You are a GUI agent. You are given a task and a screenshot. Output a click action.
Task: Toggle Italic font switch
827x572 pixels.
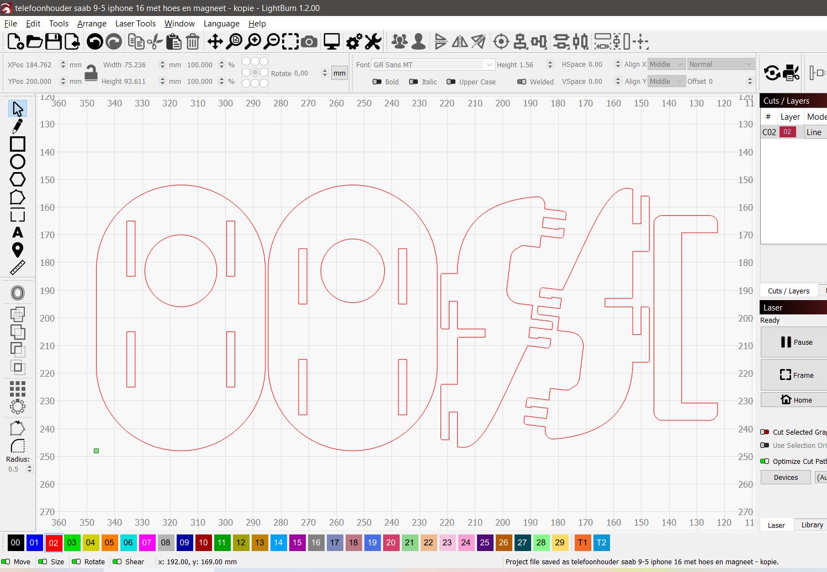413,82
